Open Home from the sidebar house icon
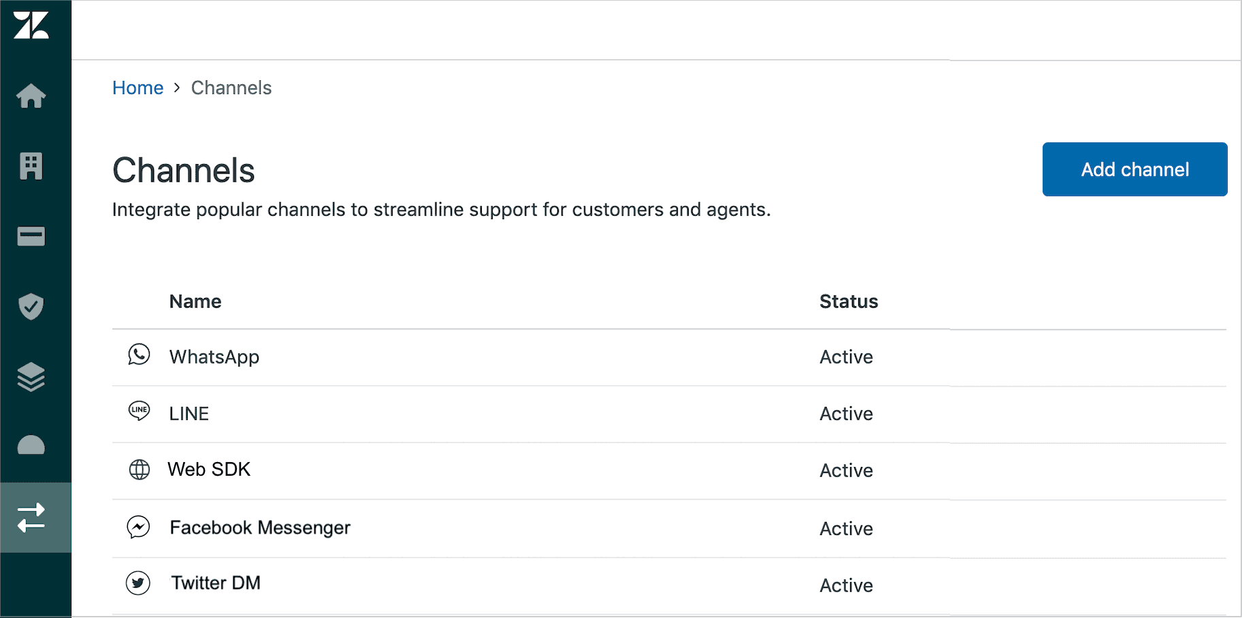Screen dimensions: 1242x618 click(31, 96)
